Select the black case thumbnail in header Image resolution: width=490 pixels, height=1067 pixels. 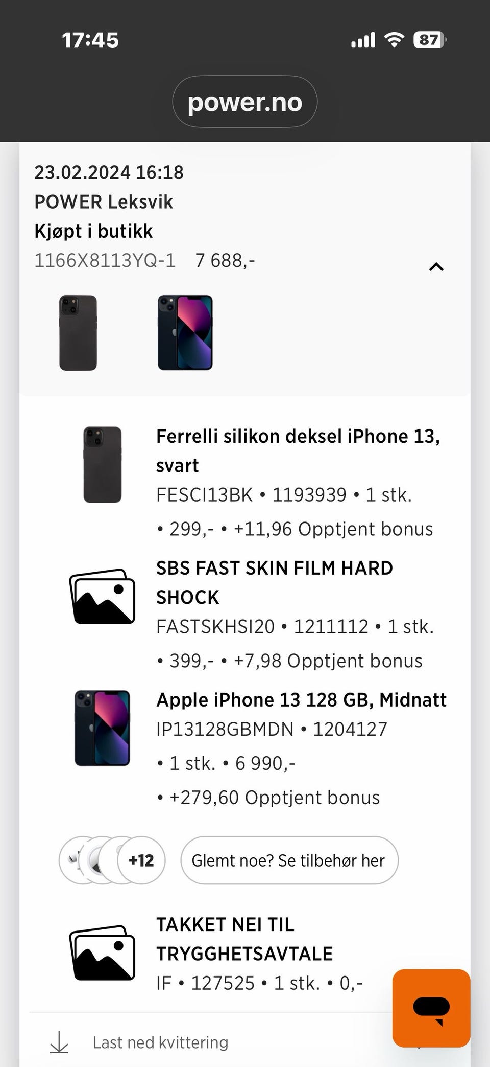78,332
